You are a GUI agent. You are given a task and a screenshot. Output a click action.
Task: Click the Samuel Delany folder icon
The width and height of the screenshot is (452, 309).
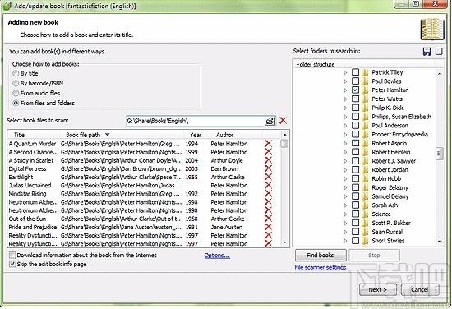point(365,196)
